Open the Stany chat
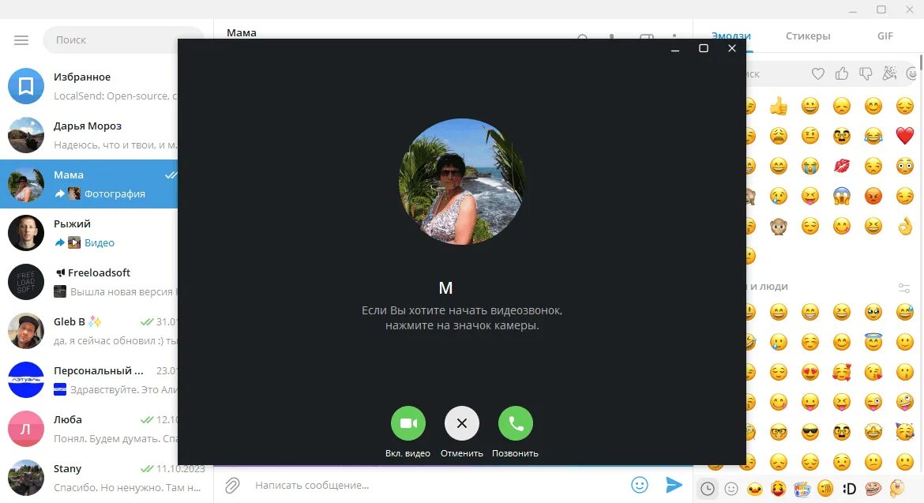The height and width of the screenshot is (503, 924). click(106, 477)
